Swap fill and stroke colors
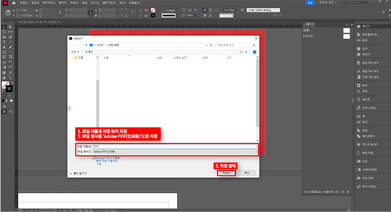 pyautogui.click(x=12, y=83)
